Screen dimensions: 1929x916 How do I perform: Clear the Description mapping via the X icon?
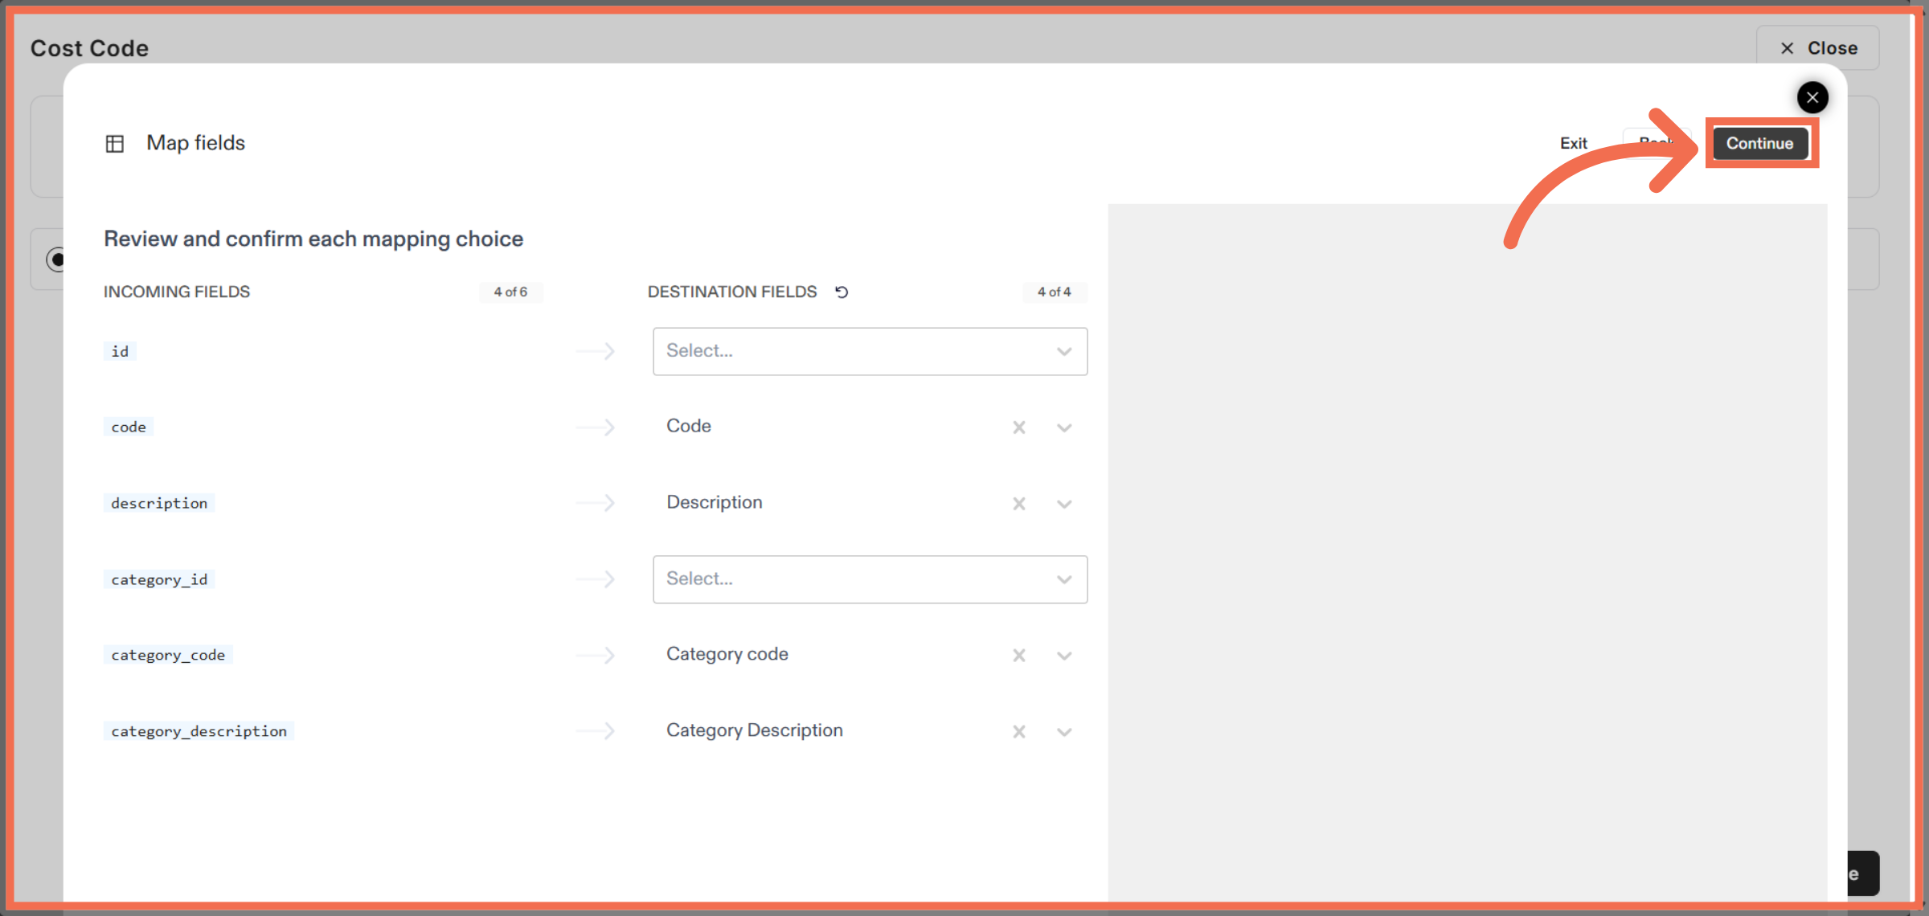[1019, 504]
